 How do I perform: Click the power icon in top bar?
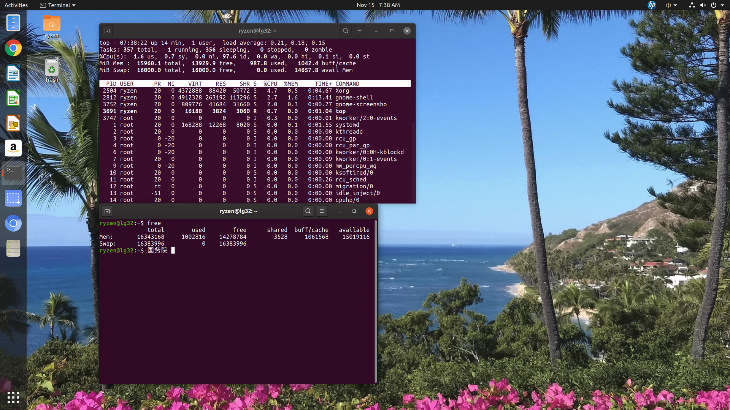click(x=714, y=5)
